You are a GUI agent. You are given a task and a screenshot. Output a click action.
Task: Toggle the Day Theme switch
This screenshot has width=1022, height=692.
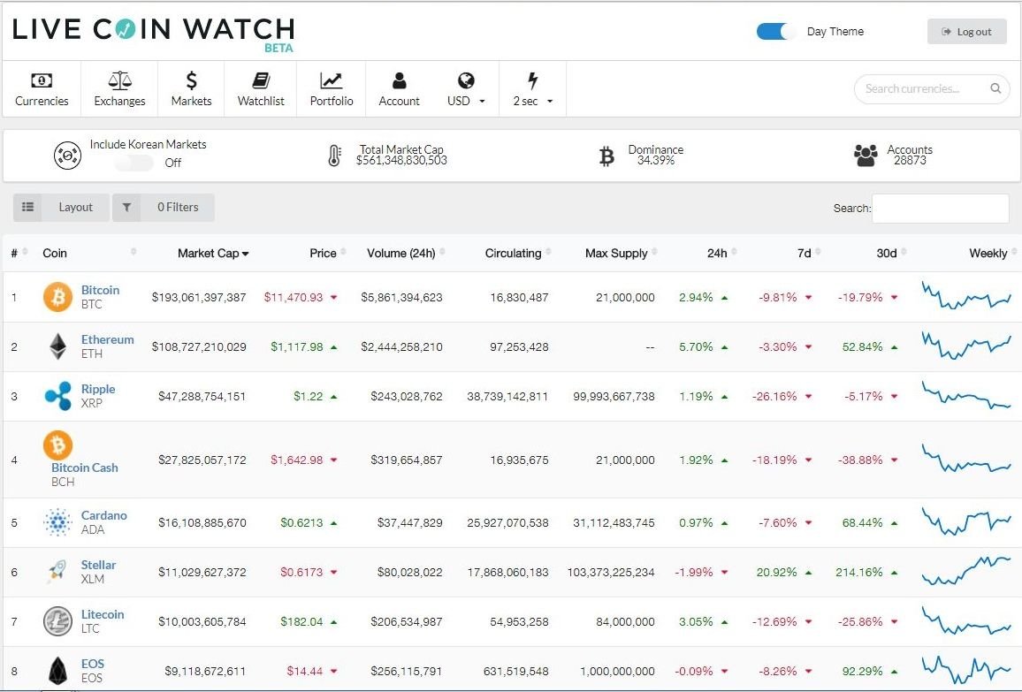(775, 31)
